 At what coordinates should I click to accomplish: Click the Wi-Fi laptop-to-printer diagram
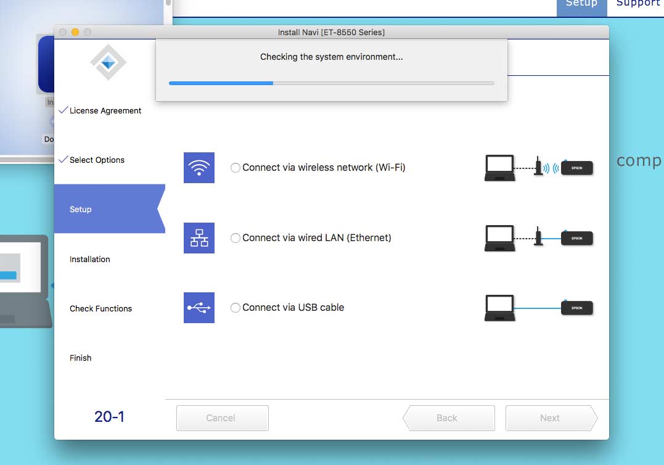(539, 168)
